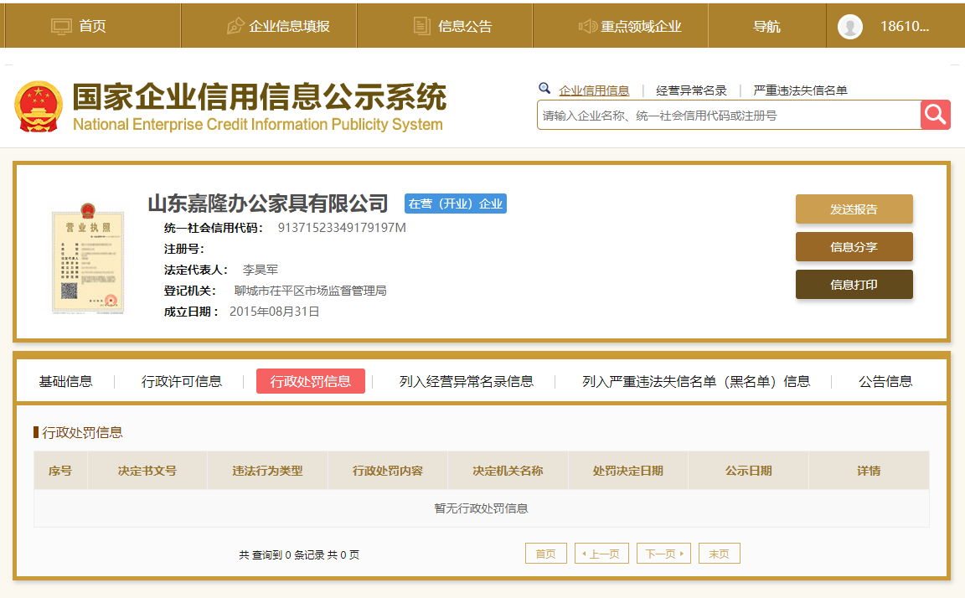The height and width of the screenshot is (598, 965).
Task: Go to 首页 in top navigation
Action: point(92,26)
